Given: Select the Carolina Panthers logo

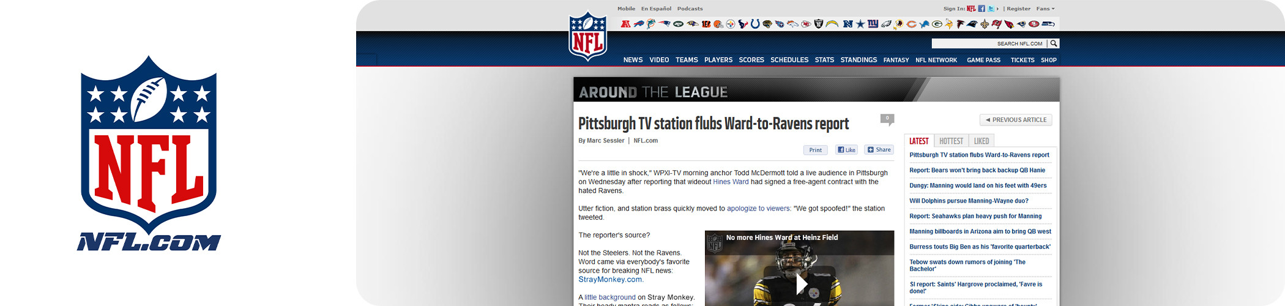Looking at the screenshot, I should [x=972, y=24].
